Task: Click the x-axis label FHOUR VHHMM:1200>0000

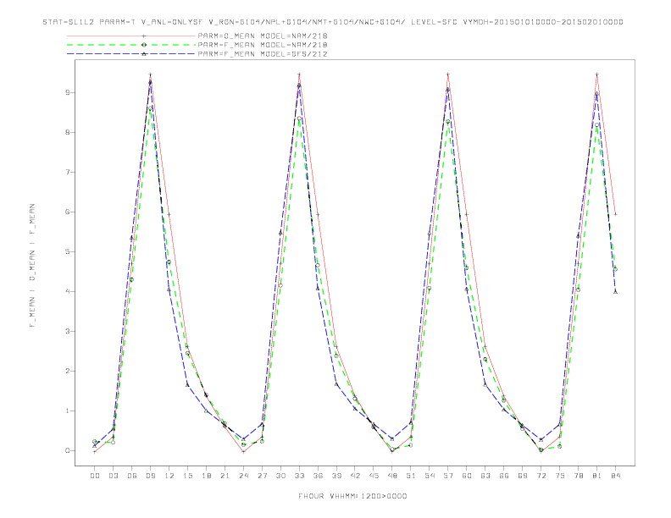Action: pos(352,496)
